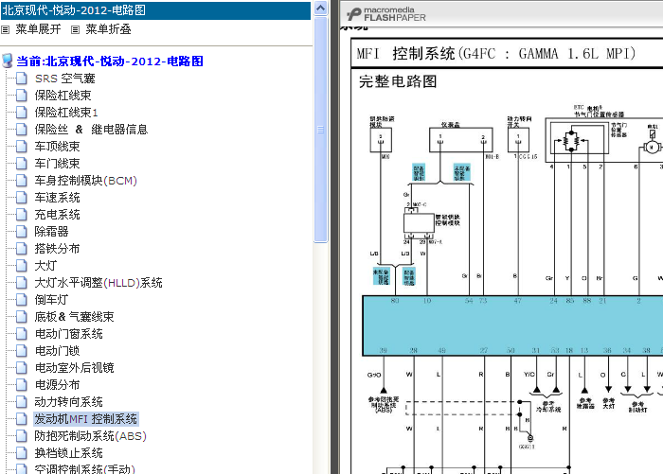Viewport: 663px width, 474px height.
Task: Click the 完整电路图 heading in the document
Action: [398, 81]
